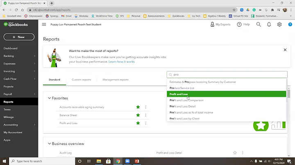The width and height of the screenshot is (295, 165).
Task: Select highlighted Profit and Loss suggestion
Action: 226,94
